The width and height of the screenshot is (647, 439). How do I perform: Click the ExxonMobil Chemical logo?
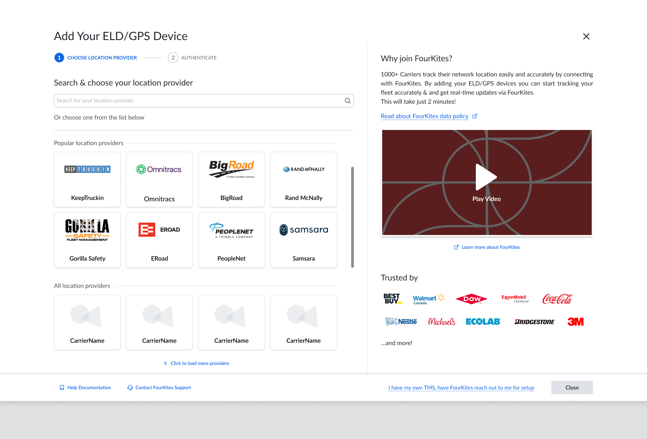click(515, 299)
